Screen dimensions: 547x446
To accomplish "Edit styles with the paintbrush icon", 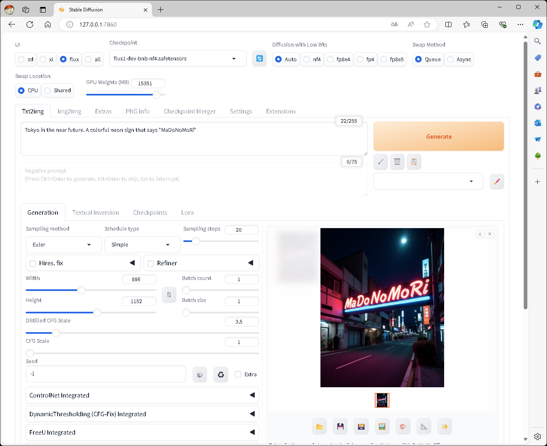I will point(497,181).
